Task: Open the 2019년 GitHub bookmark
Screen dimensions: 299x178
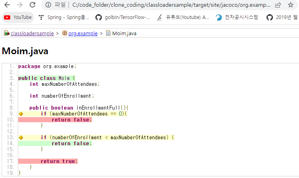Action: pyautogui.click(x=282, y=17)
